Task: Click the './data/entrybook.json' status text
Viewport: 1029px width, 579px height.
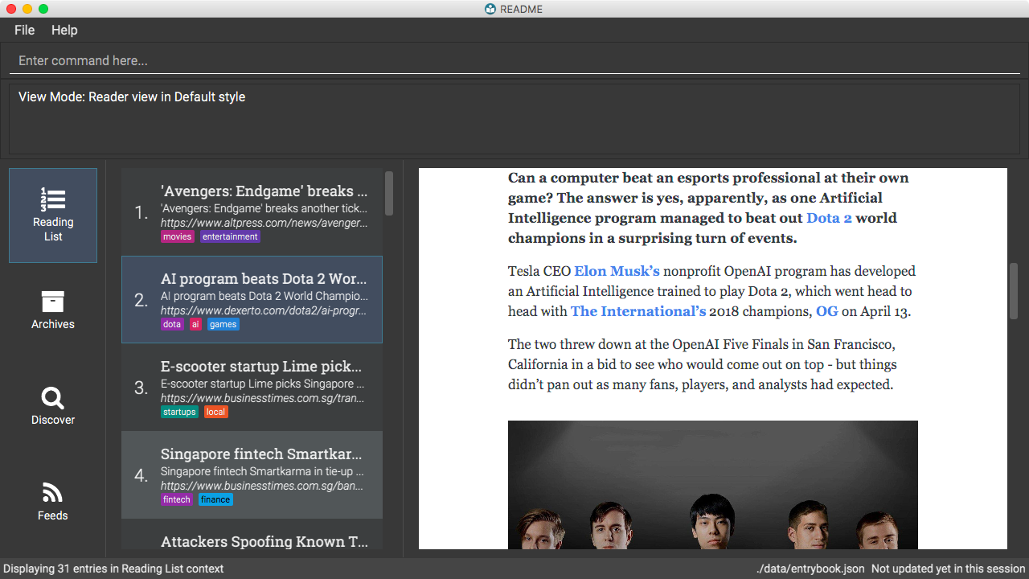Action: tap(810, 569)
